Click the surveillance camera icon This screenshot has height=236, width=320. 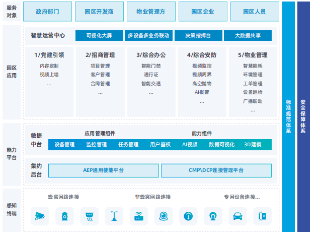click(40, 216)
